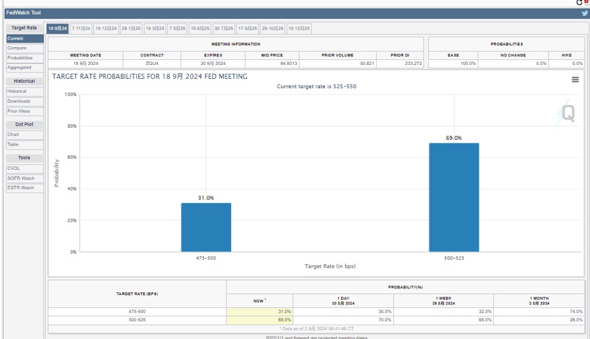Select the 10 12月25 meeting tab

click(299, 28)
